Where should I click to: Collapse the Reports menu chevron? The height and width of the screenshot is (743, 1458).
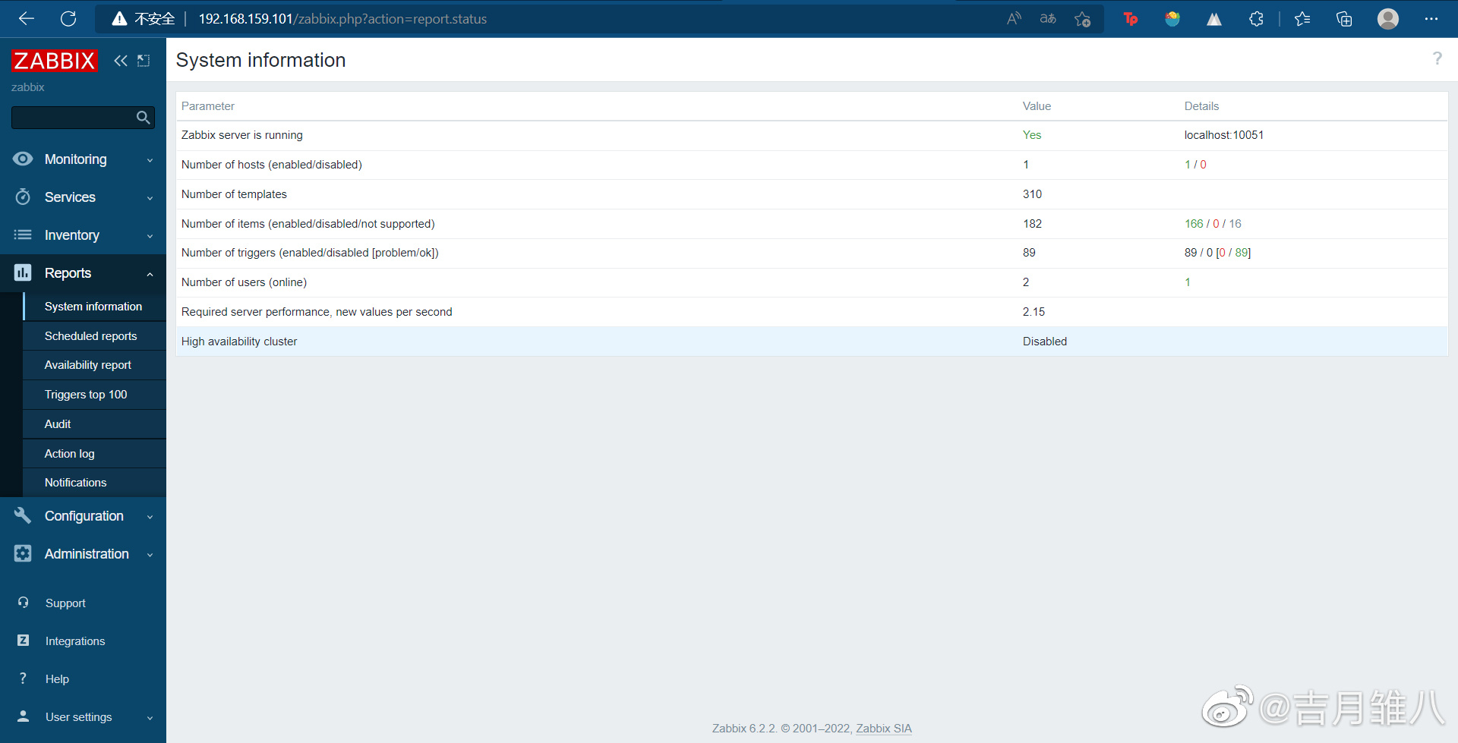point(150,274)
